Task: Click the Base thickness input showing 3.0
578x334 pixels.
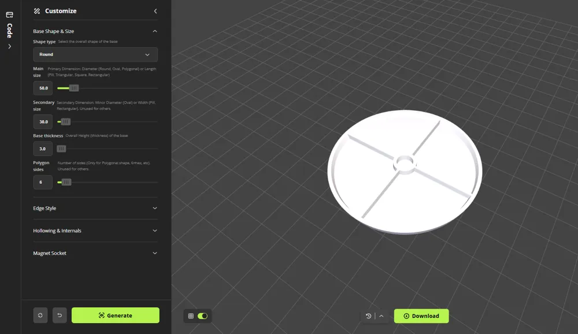Action: point(43,149)
